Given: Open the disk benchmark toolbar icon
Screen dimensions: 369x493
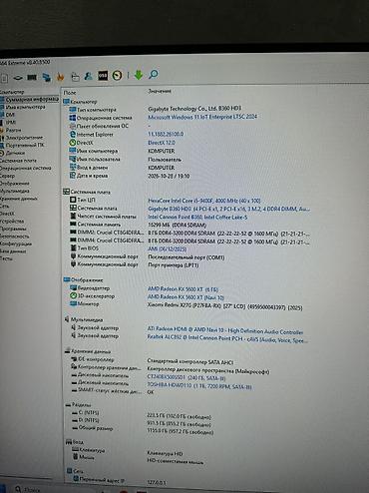Looking at the screenshot, I should coord(18,78).
